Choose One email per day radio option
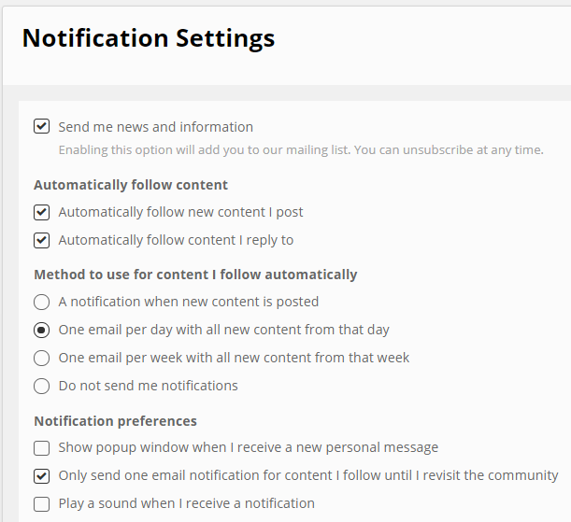This screenshot has width=571, height=522. pos(41,330)
